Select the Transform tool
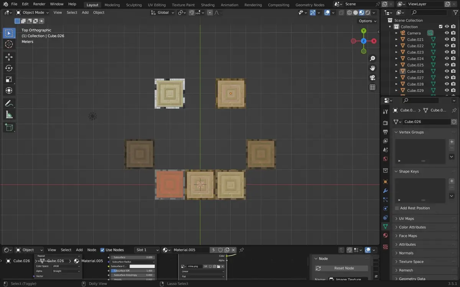Screen dimensions: 460x287 click(x=9, y=91)
